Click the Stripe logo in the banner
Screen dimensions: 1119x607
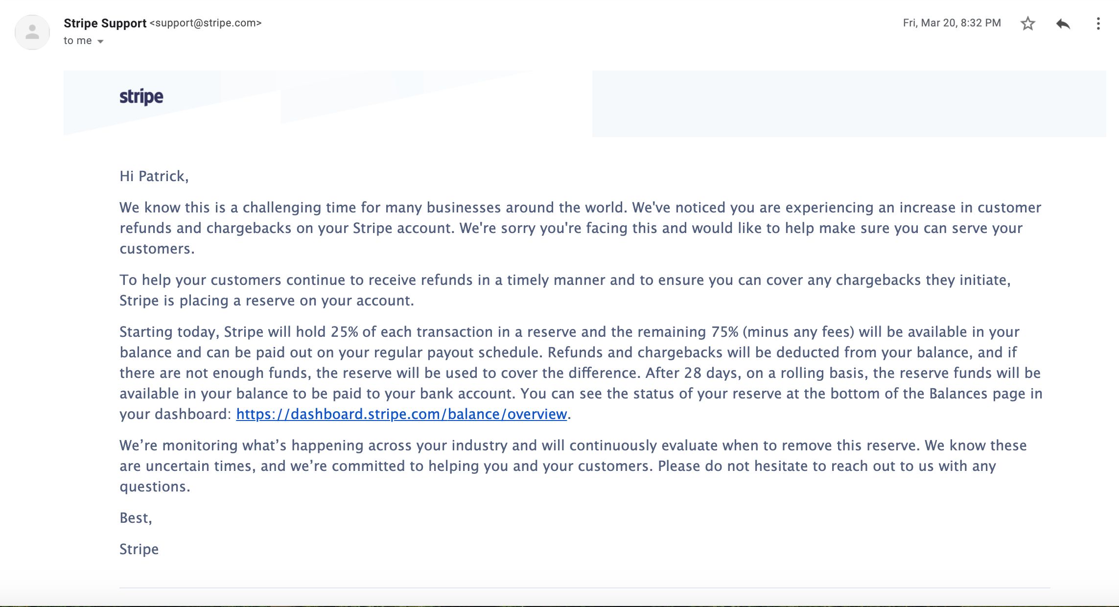point(141,96)
